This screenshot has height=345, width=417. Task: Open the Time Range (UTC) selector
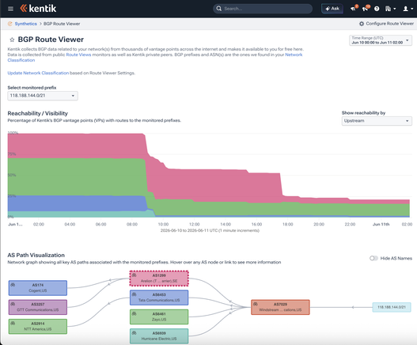381,40
